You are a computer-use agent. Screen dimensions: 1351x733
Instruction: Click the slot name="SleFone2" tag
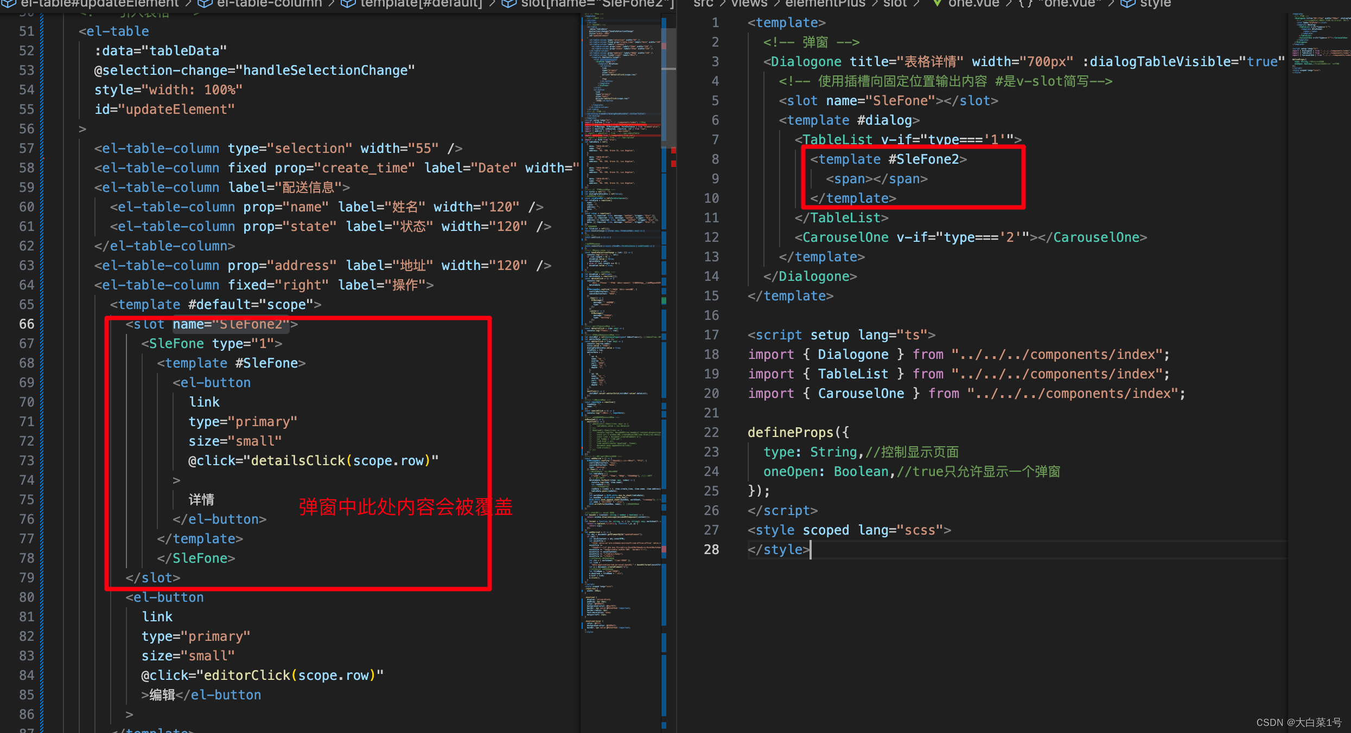tap(212, 324)
